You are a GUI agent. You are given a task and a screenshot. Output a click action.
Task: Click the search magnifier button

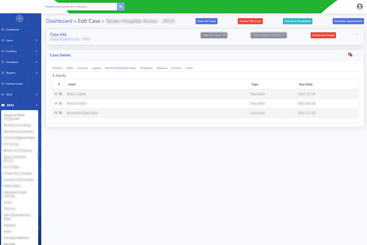tap(121, 7)
